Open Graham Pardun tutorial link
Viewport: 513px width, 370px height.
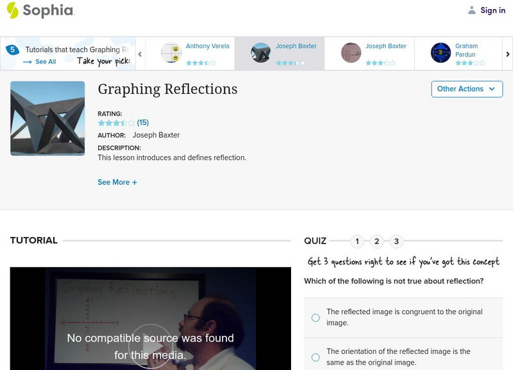coord(466,50)
